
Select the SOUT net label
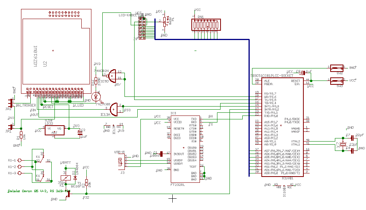34,115
